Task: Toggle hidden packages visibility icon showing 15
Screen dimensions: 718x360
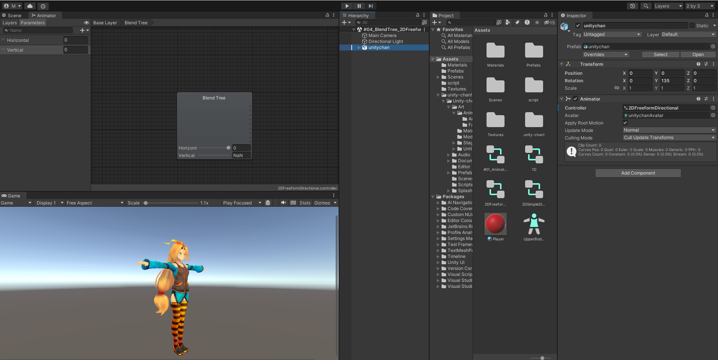Action: [x=549, y=22]
